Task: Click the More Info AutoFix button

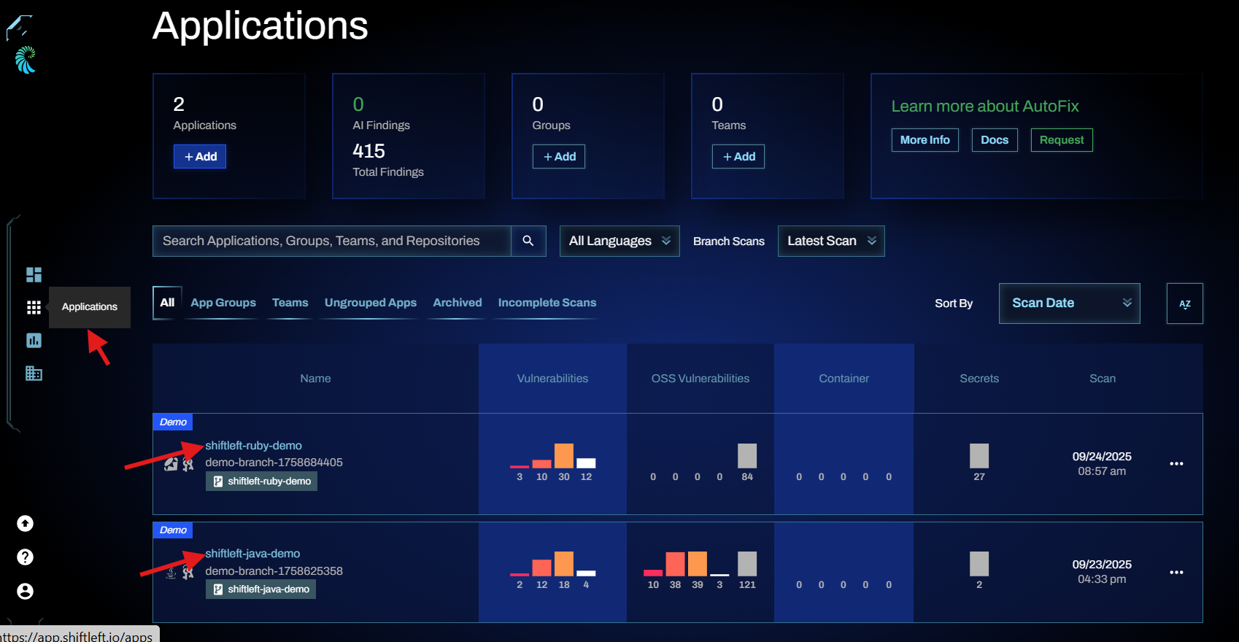Action: (925, 140)
